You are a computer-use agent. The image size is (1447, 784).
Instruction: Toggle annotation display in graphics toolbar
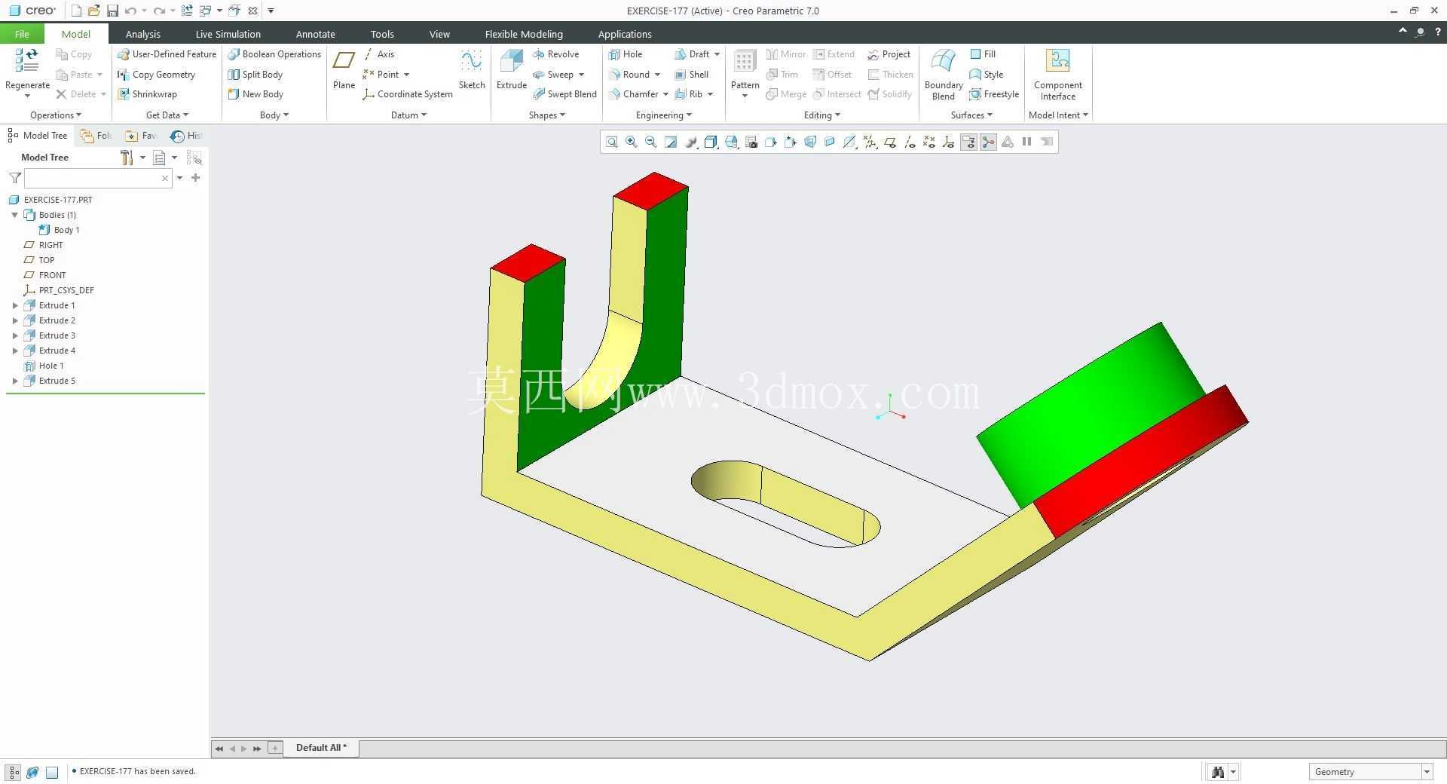pyautogui.click(x=968, y=142)
